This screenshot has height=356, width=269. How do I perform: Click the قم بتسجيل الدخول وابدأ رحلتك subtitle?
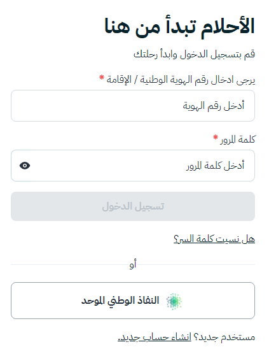[195, 55]
